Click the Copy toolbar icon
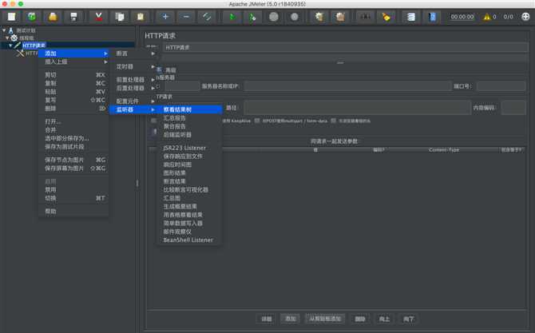Image resolution: width=535 pixels, height=333 pixels. [x=120, y=17]
